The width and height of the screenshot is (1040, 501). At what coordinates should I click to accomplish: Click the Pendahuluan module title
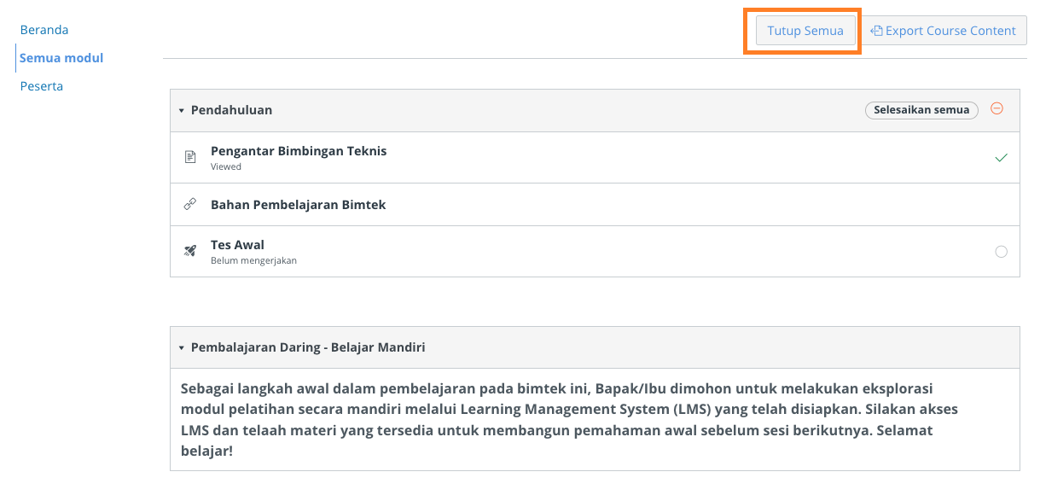(232, 110)
